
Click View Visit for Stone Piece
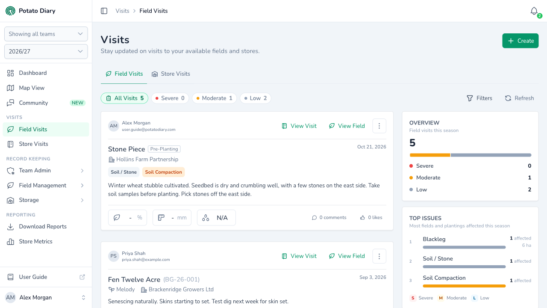click(299, 126)
